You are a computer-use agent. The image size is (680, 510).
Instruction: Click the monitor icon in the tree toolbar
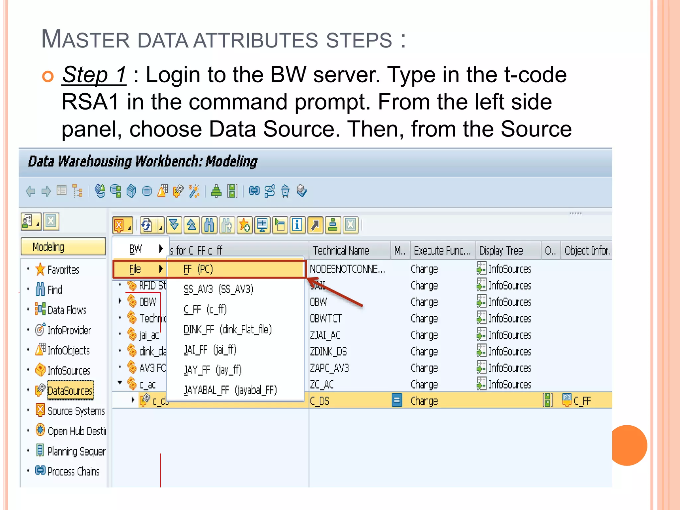pos(262,226)
